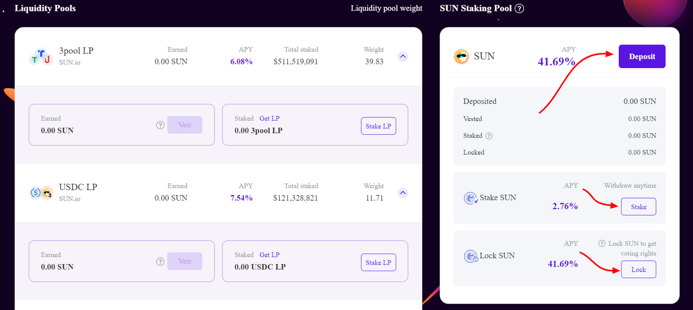Click the 0.00 3pool LP staked amount

click(x=258, y=130)
